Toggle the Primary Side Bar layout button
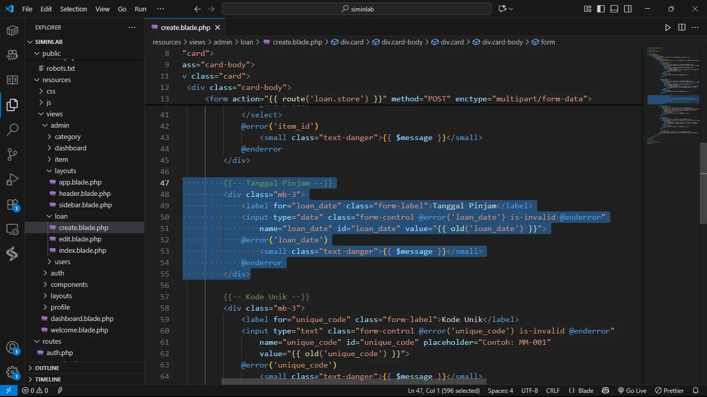The width and height of the screenshot is (707, 397). (x=601, y=9)
